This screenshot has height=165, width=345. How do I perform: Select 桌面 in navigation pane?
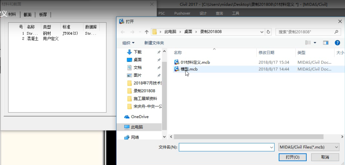point(138,60)
